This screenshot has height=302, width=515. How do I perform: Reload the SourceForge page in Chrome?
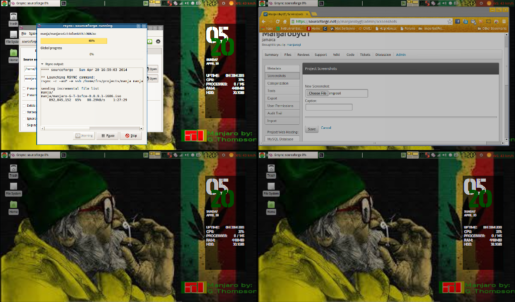pyautogui.click(x=278, y=21)
